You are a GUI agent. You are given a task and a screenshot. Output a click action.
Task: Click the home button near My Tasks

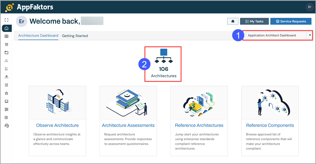232,21
